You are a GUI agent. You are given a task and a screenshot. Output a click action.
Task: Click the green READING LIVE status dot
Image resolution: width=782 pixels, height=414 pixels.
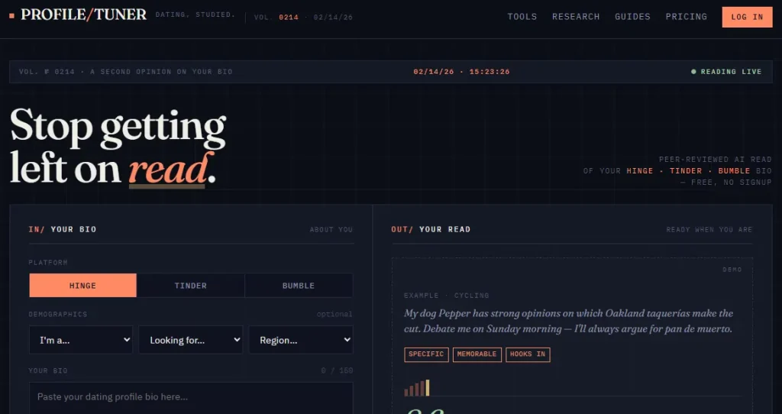click(693, 72)
